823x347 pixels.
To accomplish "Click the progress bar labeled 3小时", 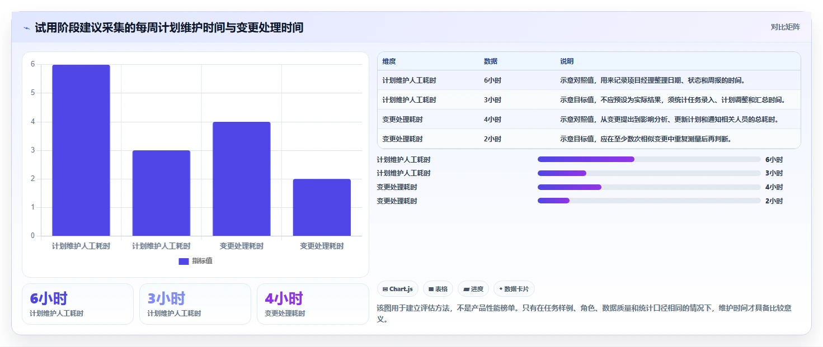I will pos(649,173).
